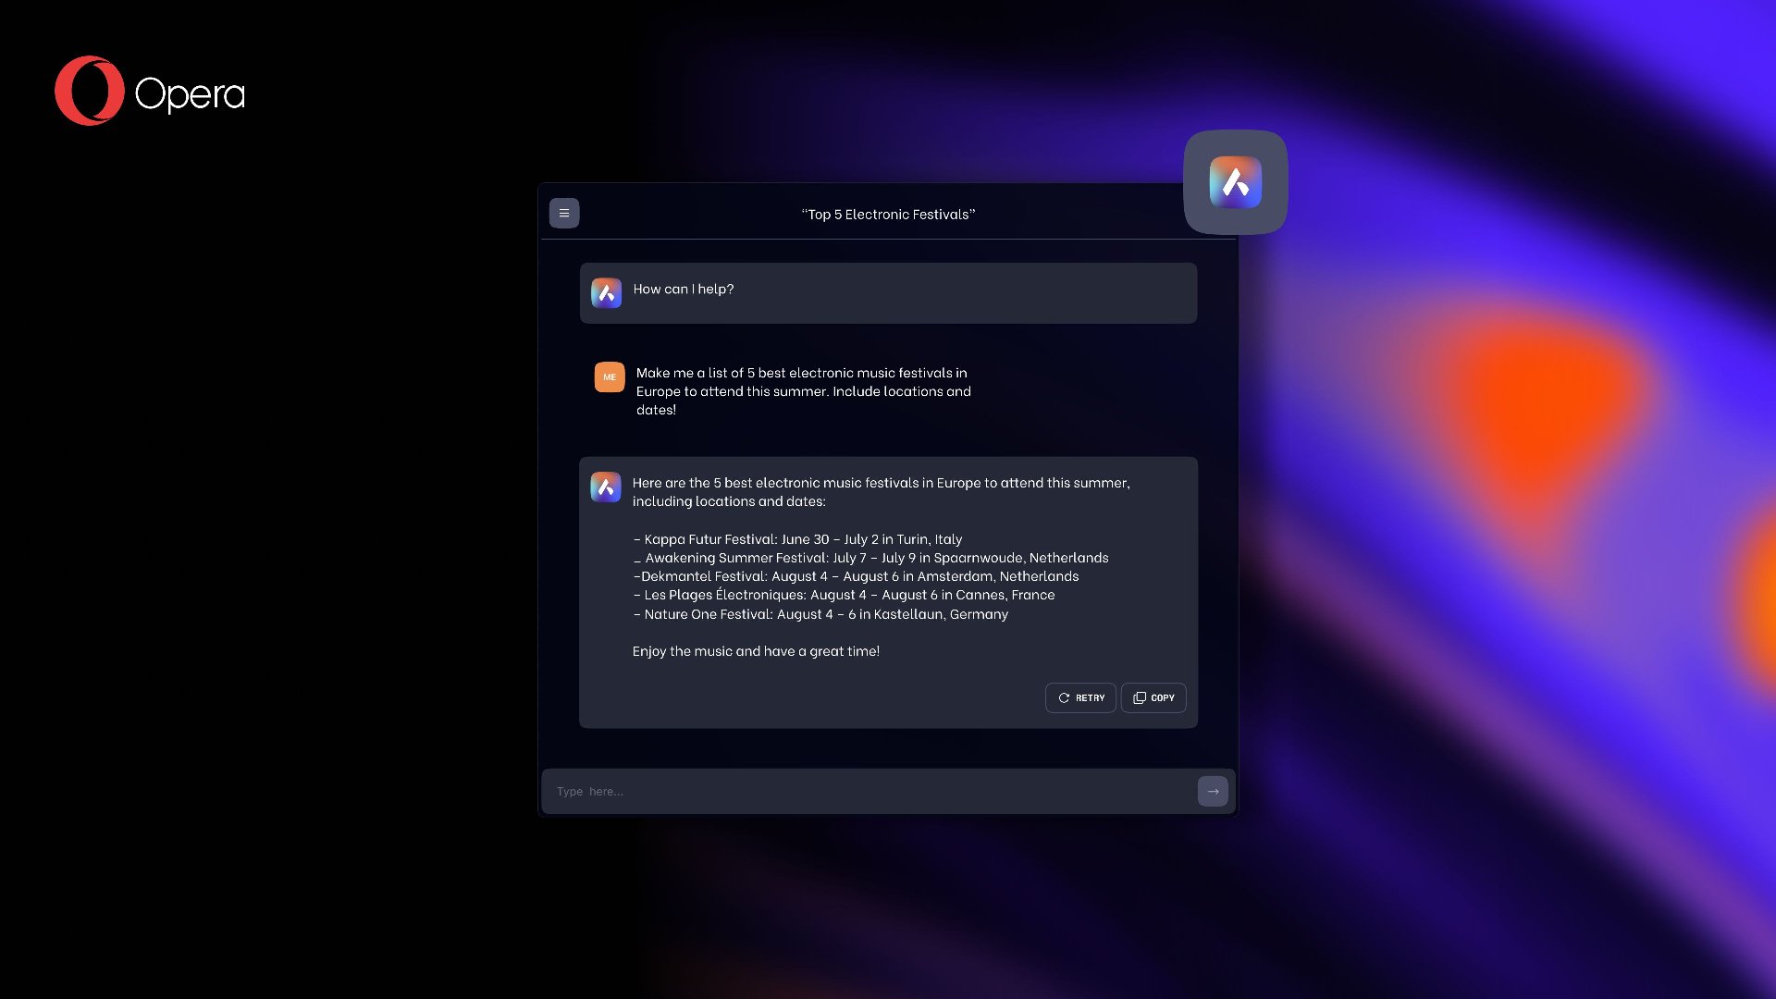Image resolution: width=1776 pixels, height=999 pixels.
Task: Copy the festival list response
Action: (1153, 698)
